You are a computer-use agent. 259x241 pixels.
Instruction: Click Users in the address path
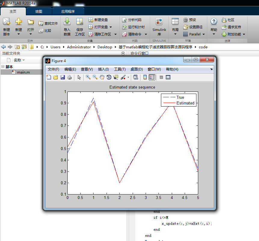coord(55,47)
